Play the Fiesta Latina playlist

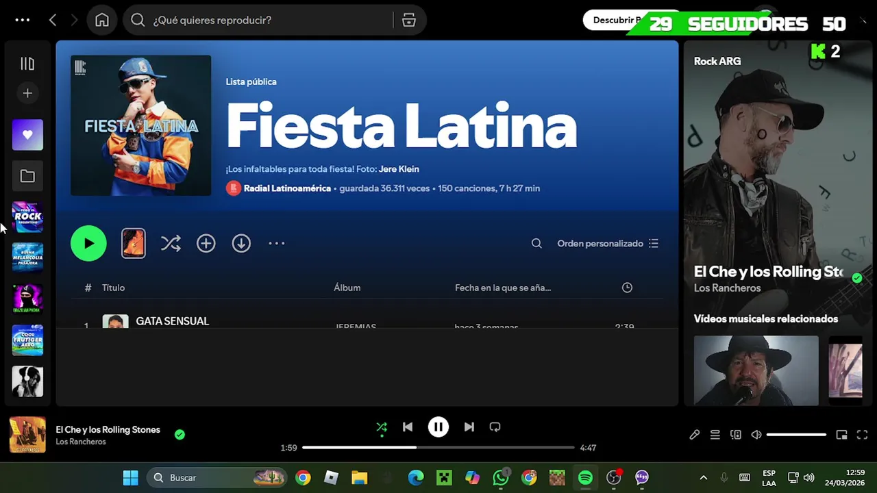88,243
